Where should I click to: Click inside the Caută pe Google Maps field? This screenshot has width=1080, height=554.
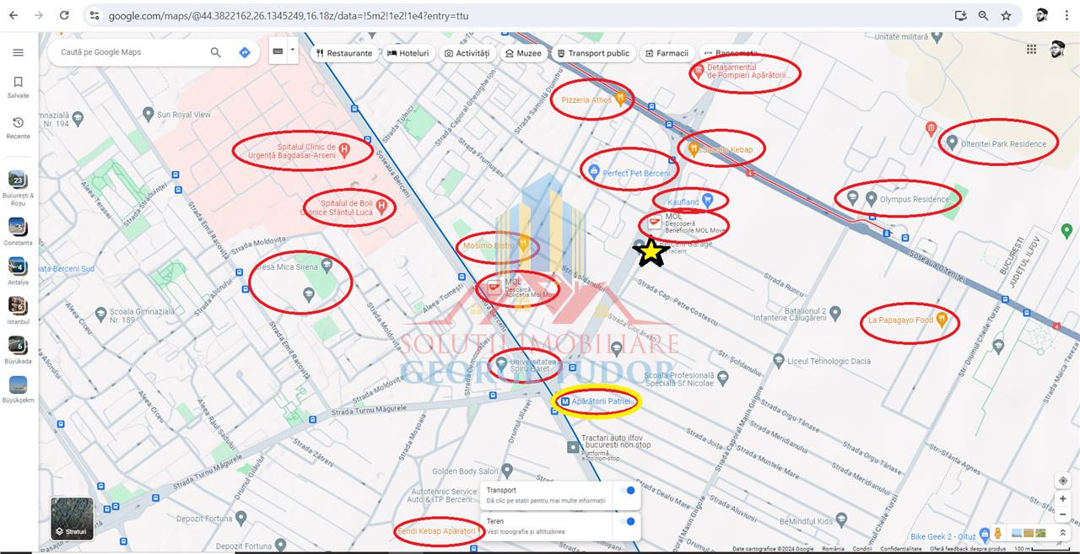pyautogui.click(x=127, y=52)
